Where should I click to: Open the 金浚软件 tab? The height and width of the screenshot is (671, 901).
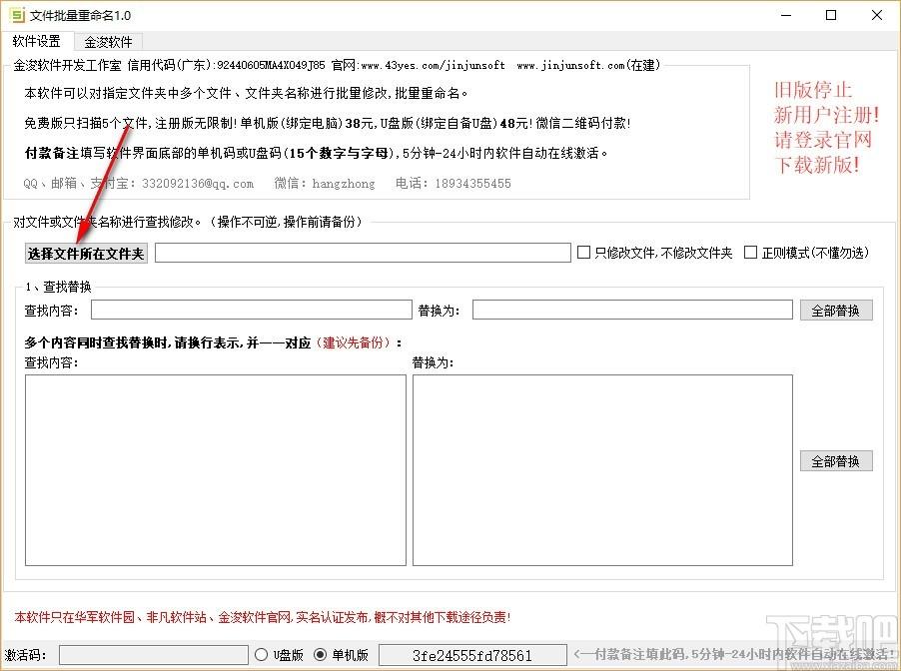[x=108, y=42]
